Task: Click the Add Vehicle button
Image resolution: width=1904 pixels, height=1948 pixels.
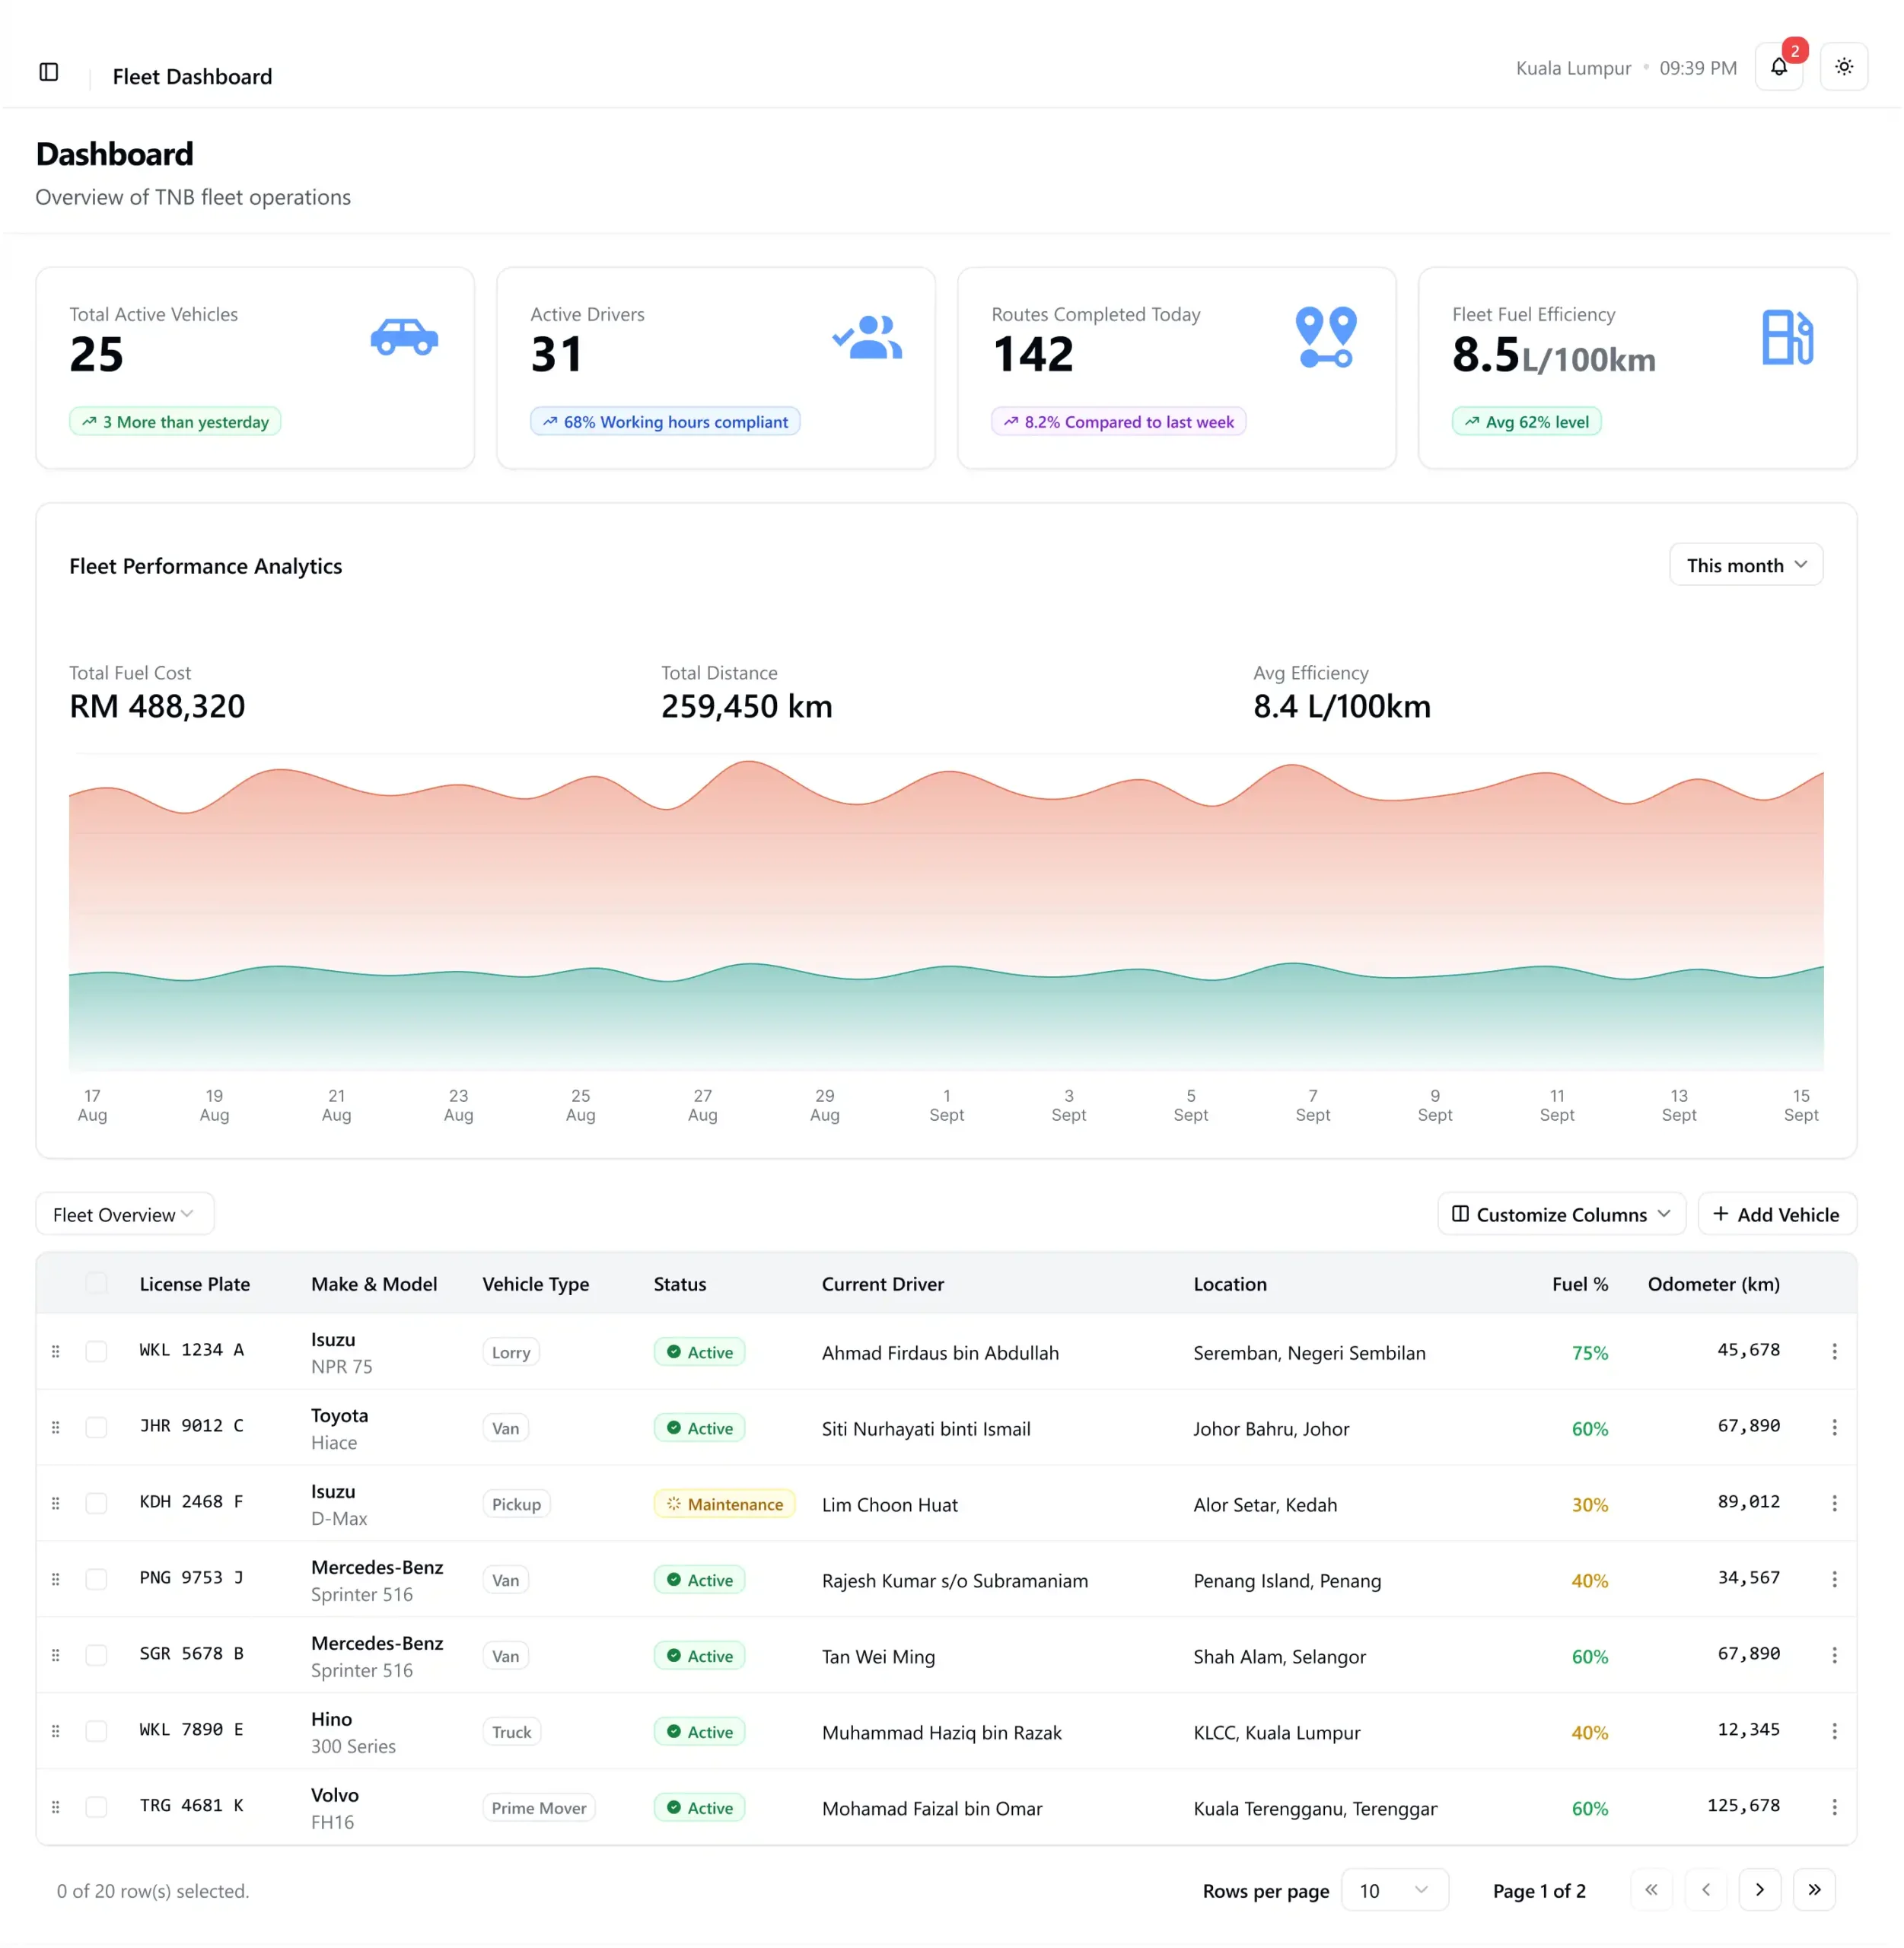Action: coord(1777,1214)
